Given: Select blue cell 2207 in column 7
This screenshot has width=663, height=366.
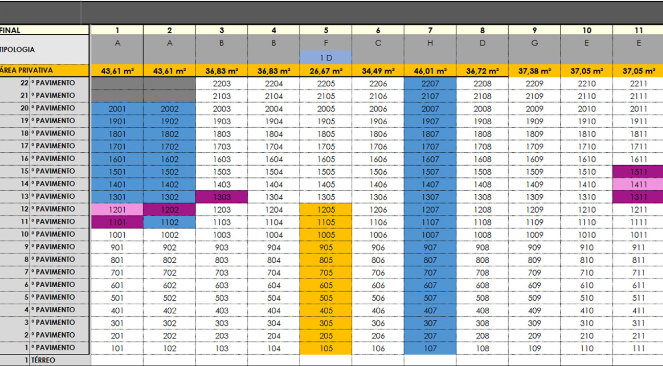Looking at the screenshot, I should coord(430,83).
